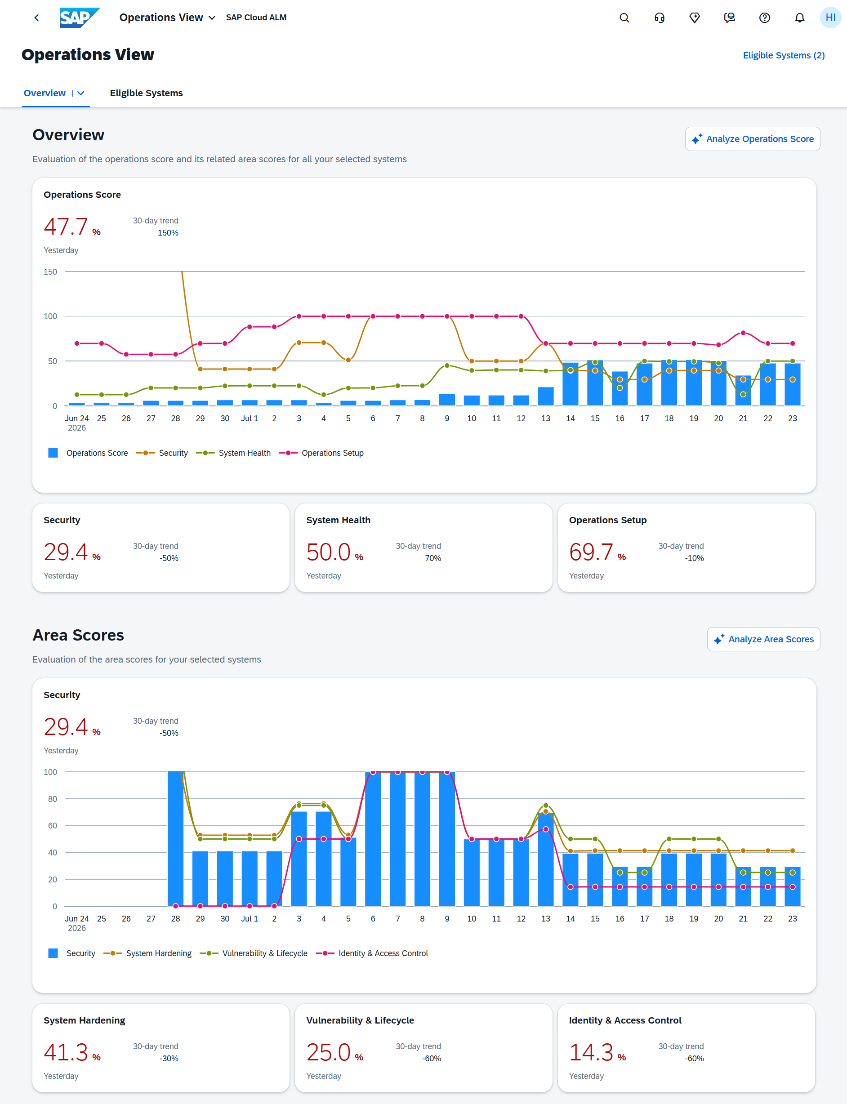Click the Operations Score bar for Jul 15

(x=595, y=383)
